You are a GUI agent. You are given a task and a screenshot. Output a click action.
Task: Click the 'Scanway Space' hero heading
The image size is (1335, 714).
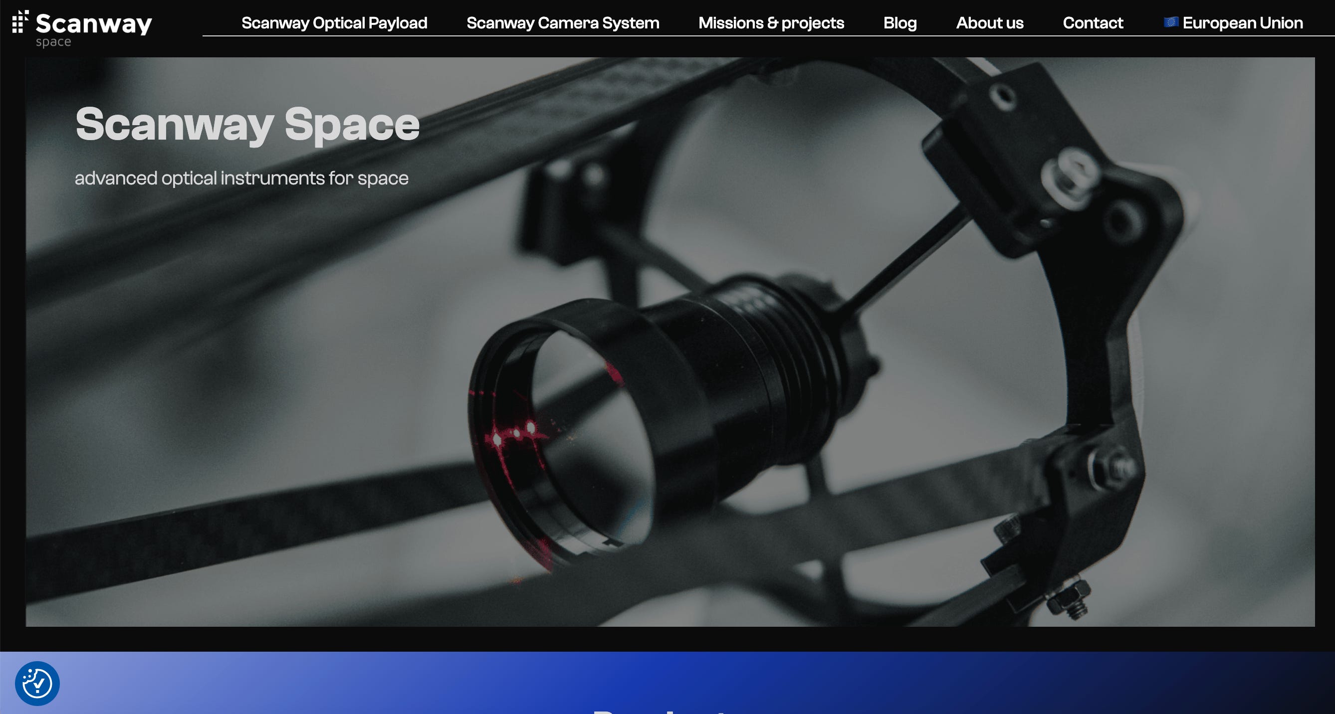point(247,124)
